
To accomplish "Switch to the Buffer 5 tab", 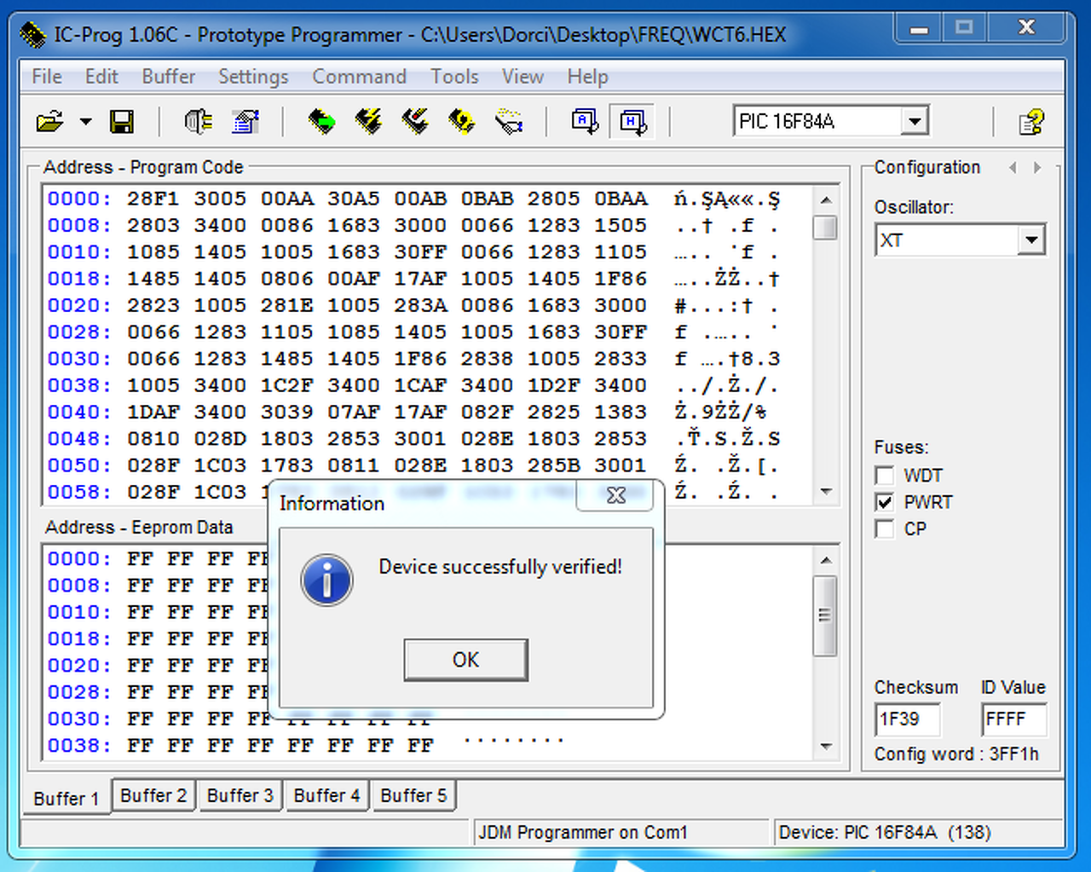I will tap(413, 795).
